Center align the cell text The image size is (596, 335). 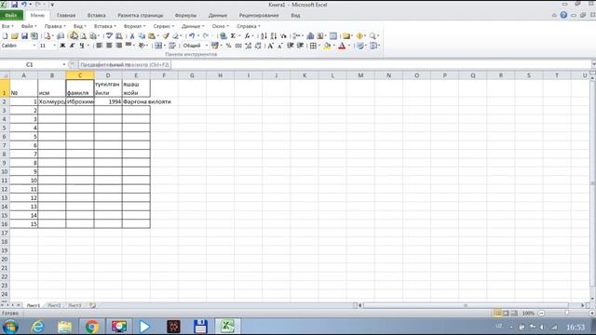109,46
